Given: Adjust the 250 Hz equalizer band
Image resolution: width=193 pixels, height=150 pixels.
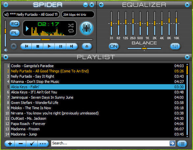Looking at the screenshot, I should pyautogui.click(x=133, y=23).
